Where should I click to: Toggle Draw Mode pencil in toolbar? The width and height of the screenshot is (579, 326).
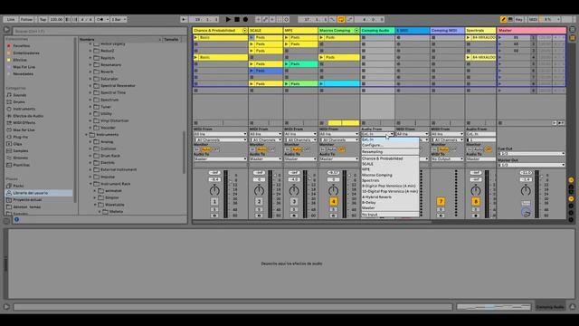point(503,19)
